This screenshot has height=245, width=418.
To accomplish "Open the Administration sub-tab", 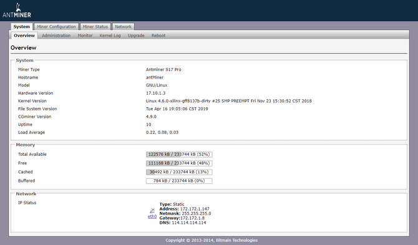I will [56, 36].
